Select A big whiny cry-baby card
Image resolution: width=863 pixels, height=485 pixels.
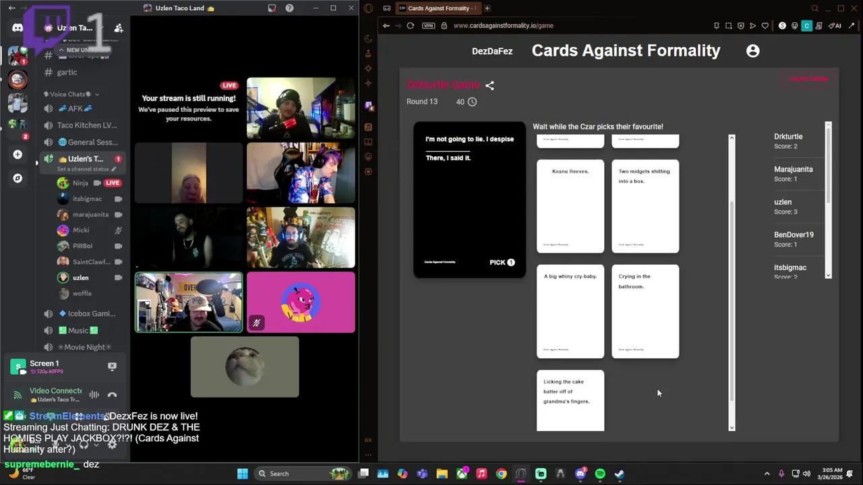click(570, 311)
